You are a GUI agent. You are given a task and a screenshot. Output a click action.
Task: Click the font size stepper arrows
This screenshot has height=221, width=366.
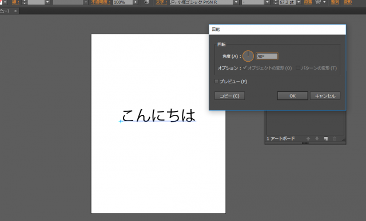coord(276,2)
